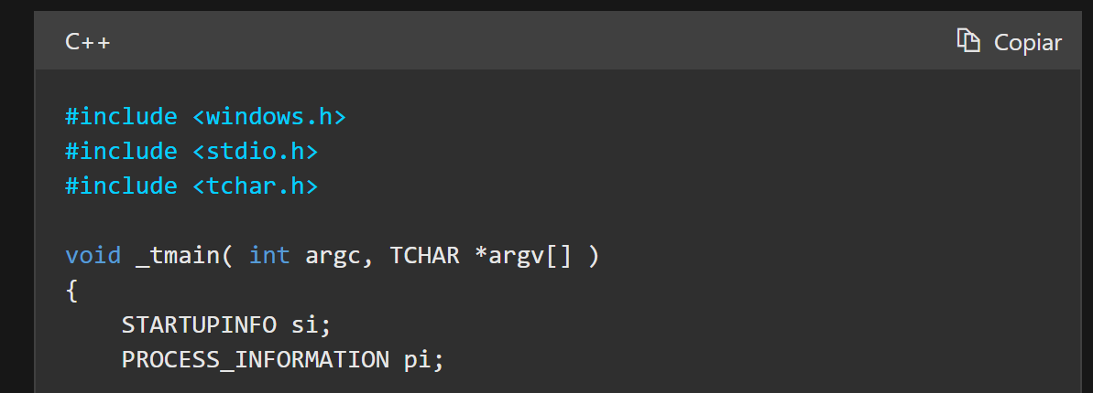The height and width of the screenshot is (393, 1093).
Task: Click the STARTUPINFO type name
Action: point(199,324)
